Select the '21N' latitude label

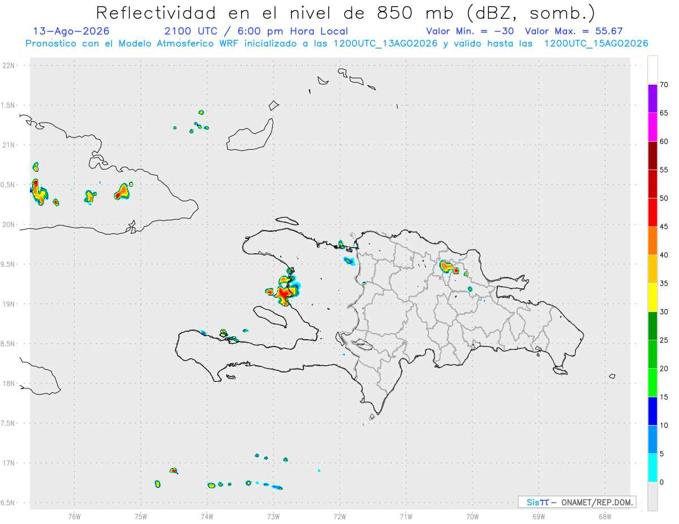point(9,145)
